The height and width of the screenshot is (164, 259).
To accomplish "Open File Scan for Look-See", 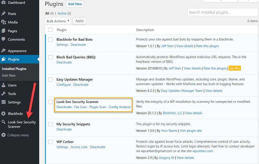I will tap(80, 107).
